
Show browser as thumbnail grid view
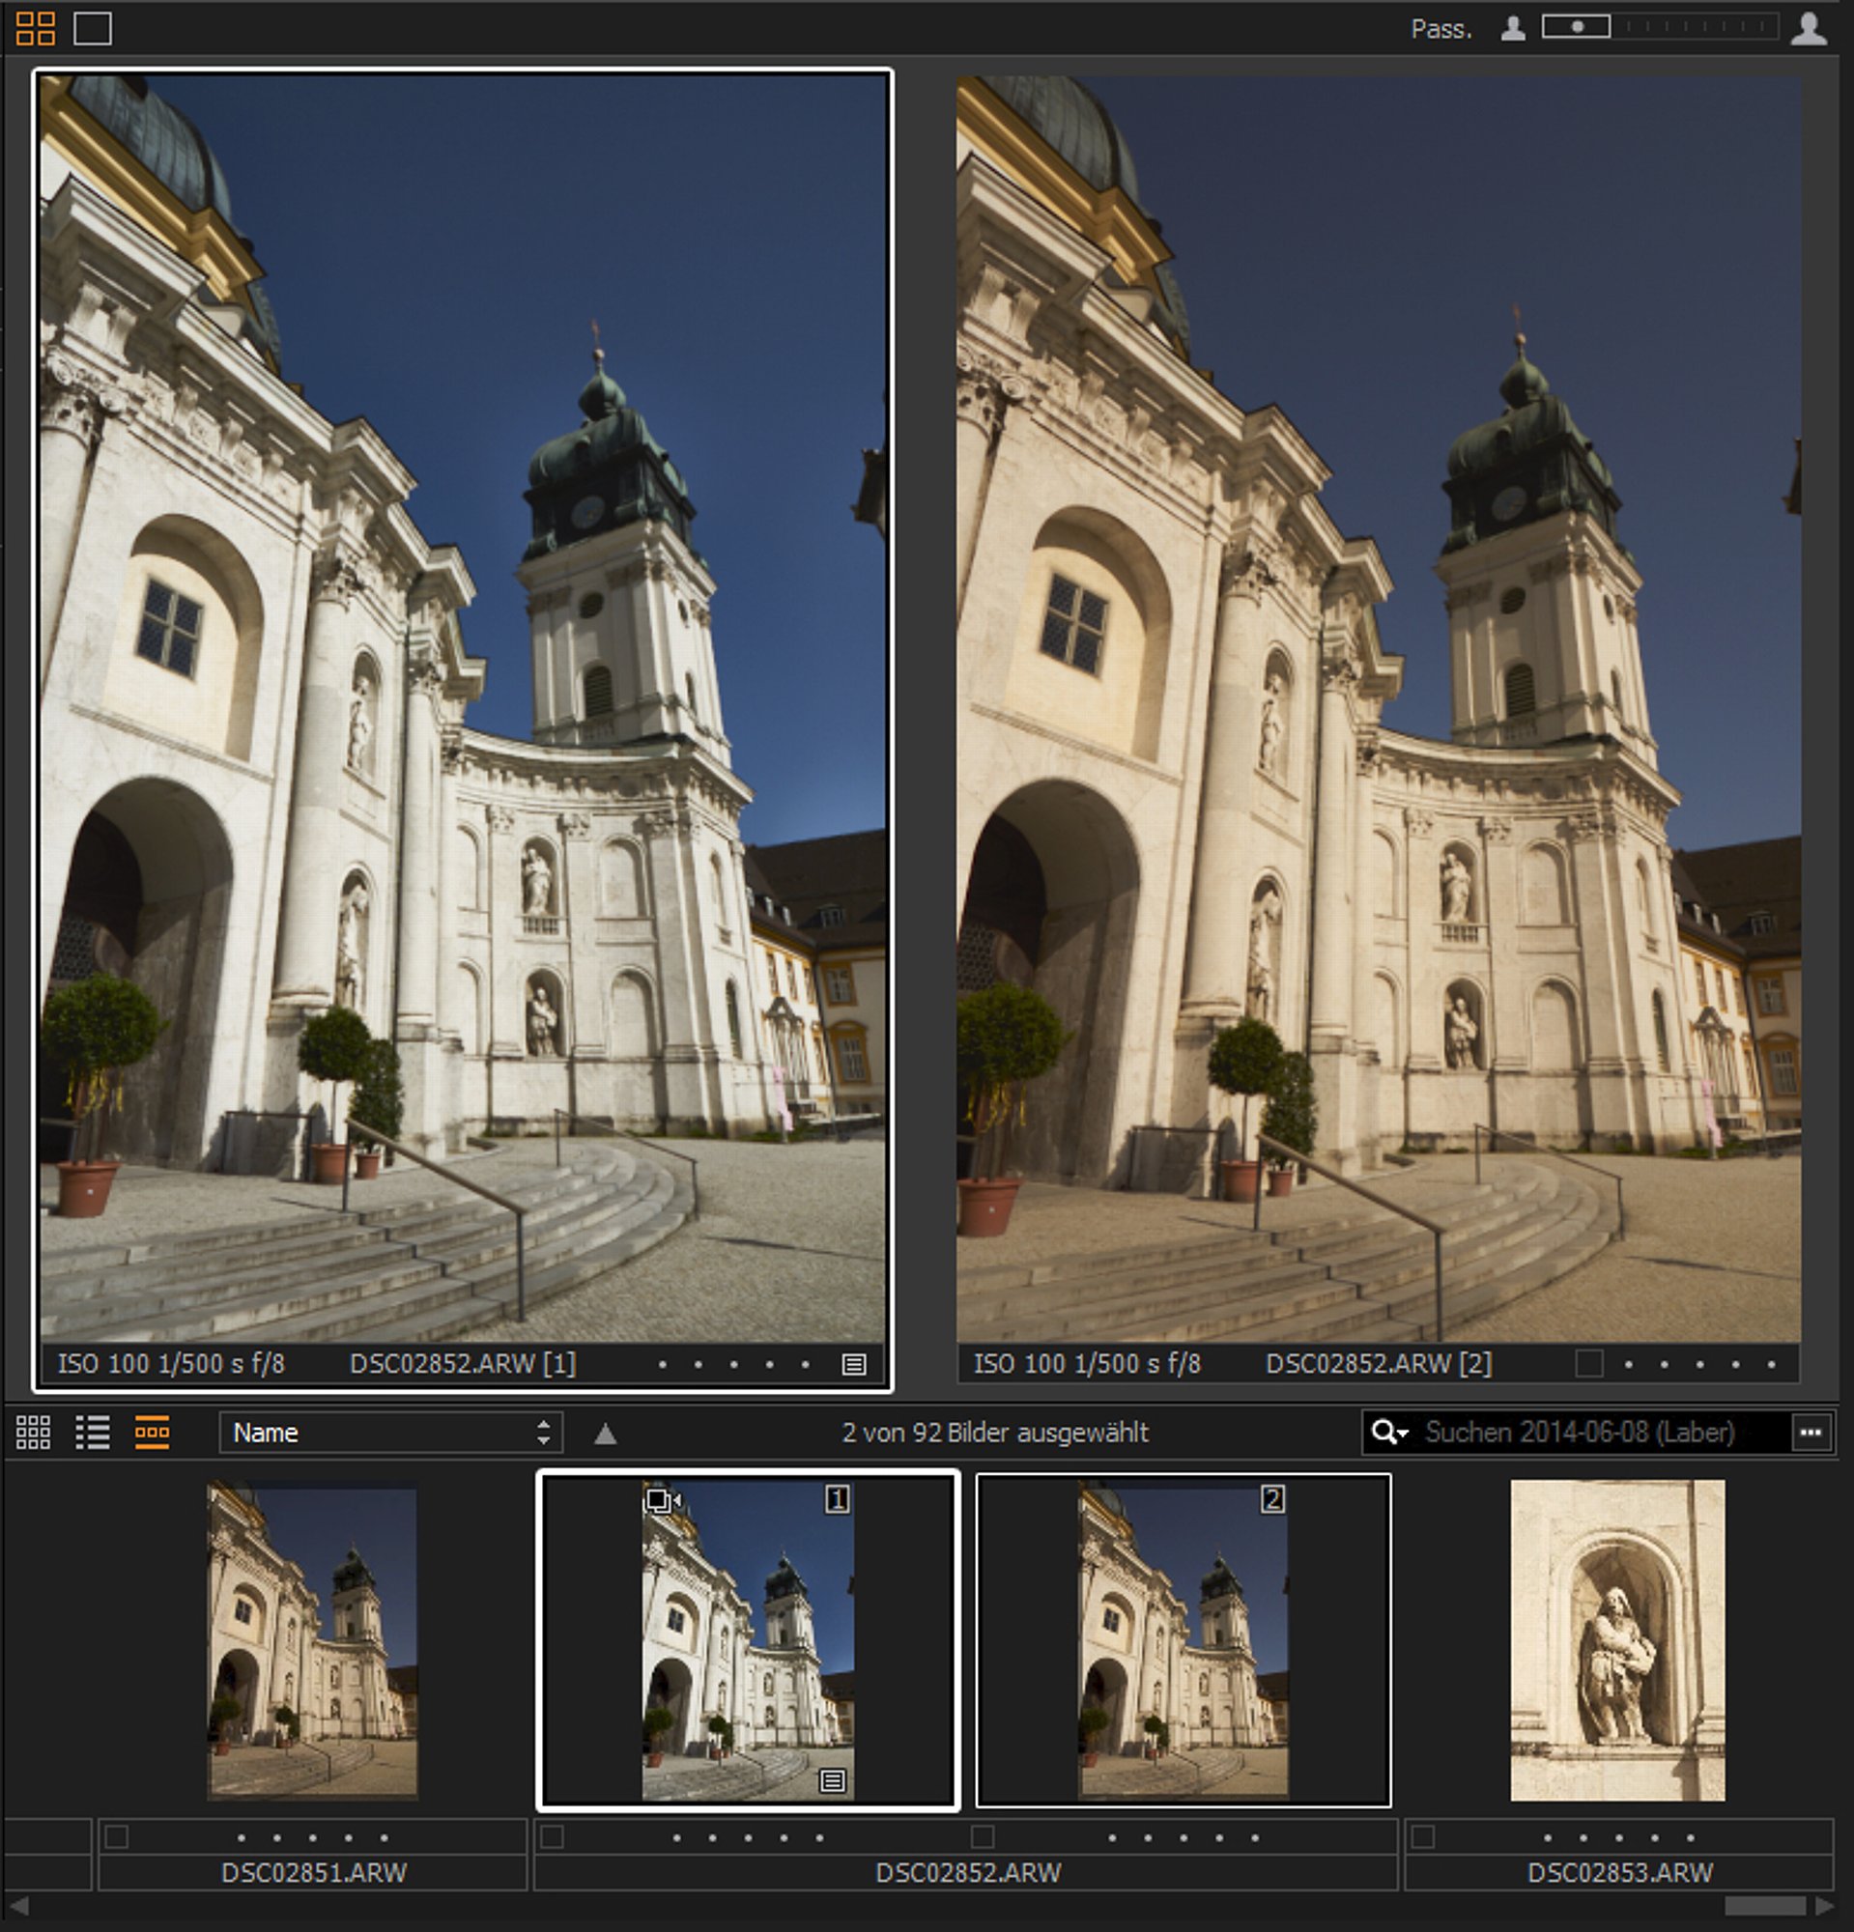pos(34,1433)
